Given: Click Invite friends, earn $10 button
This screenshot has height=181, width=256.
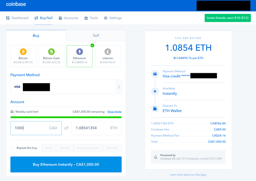Looking at the screenshot, I should pyautogui.click(x=228, y=18).
